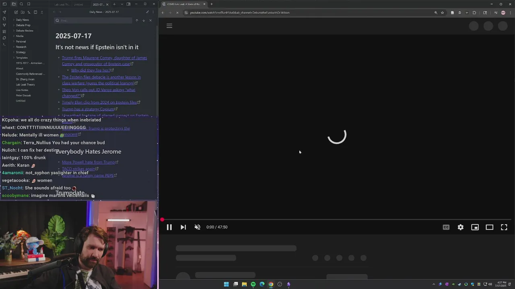515x289 pixels.
Task: Expand the Debate Review folder
Action: click(x=25, y=31)
